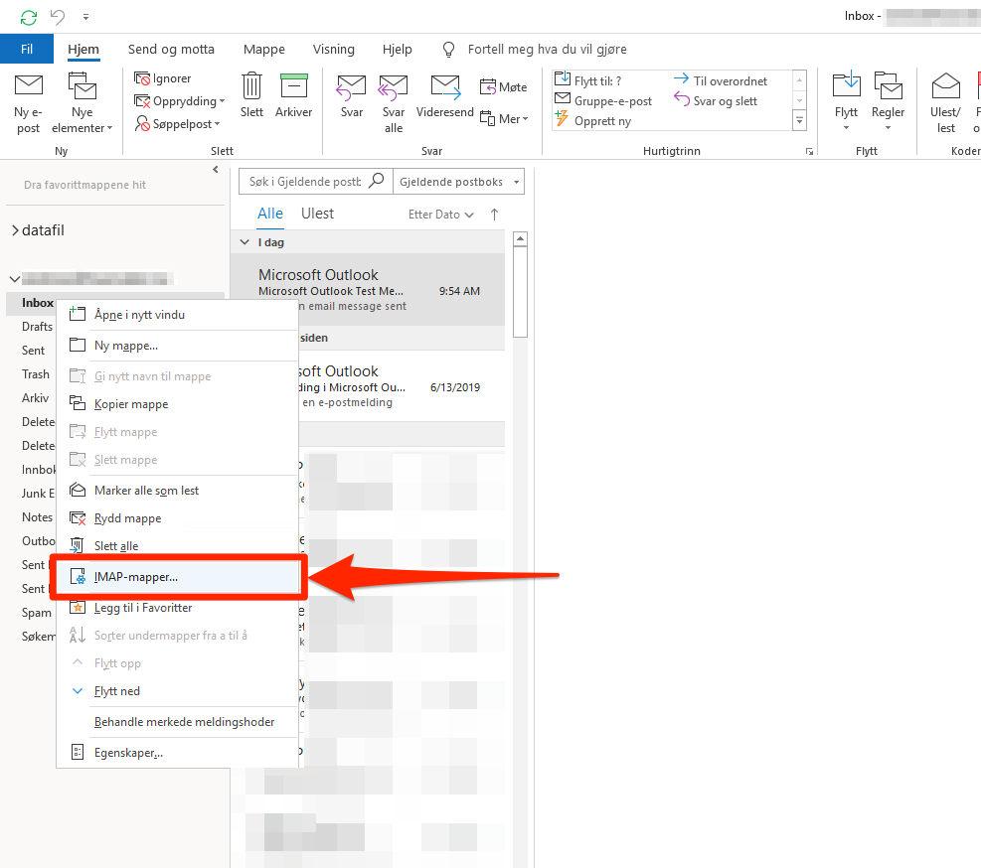Collapse the folder pane with the arrow
The height and width of the screenshot is (868, 981).
(216, 169)
